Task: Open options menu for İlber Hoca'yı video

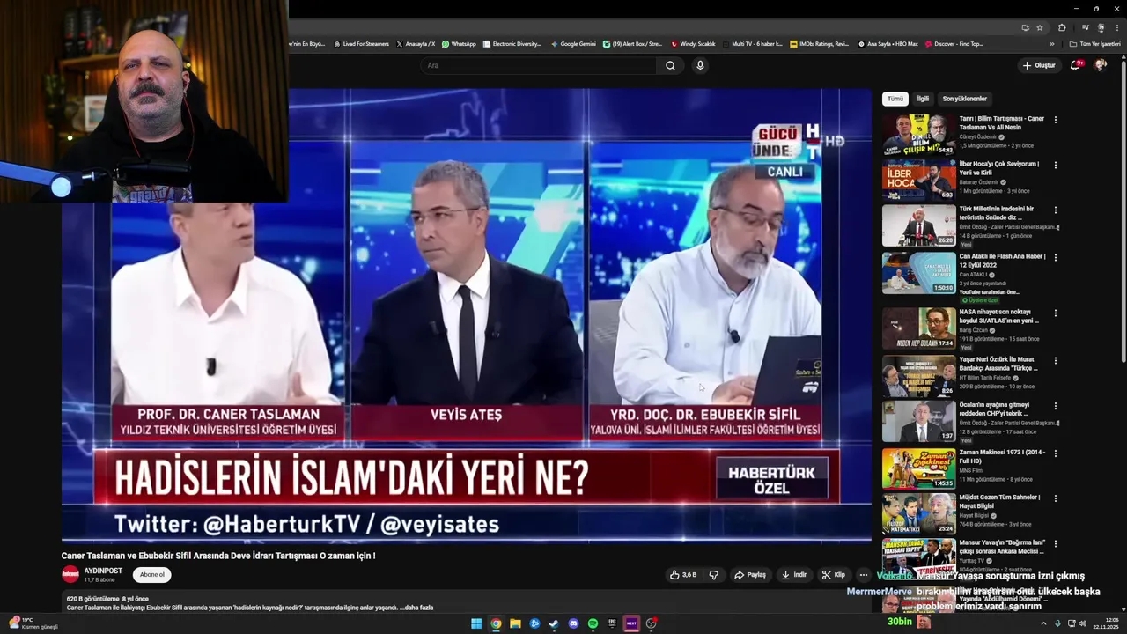Action: [x=1056, y=165]
